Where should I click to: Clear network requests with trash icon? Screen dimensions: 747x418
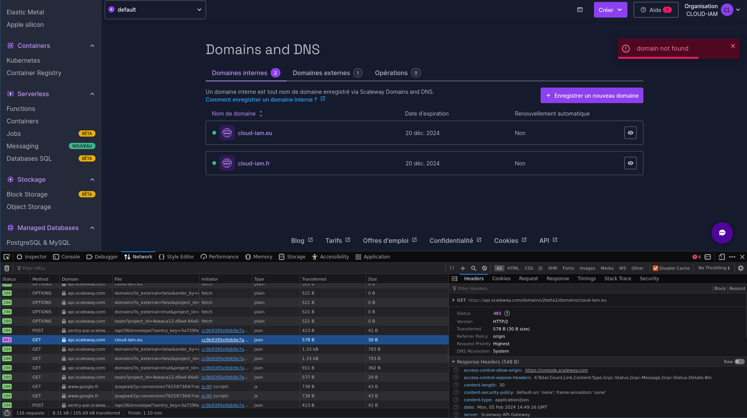pyautogui.click(x=7, y=268)
